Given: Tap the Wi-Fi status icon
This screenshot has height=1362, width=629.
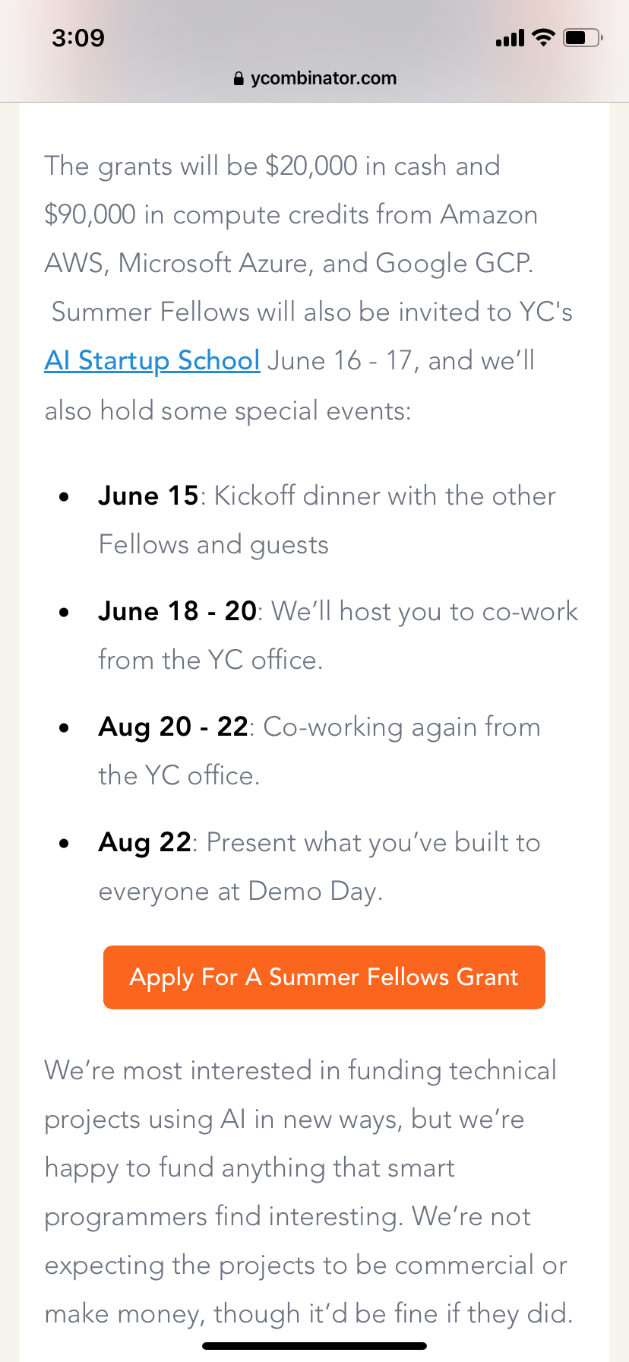Looking at the screenshot, I should 543,37.
